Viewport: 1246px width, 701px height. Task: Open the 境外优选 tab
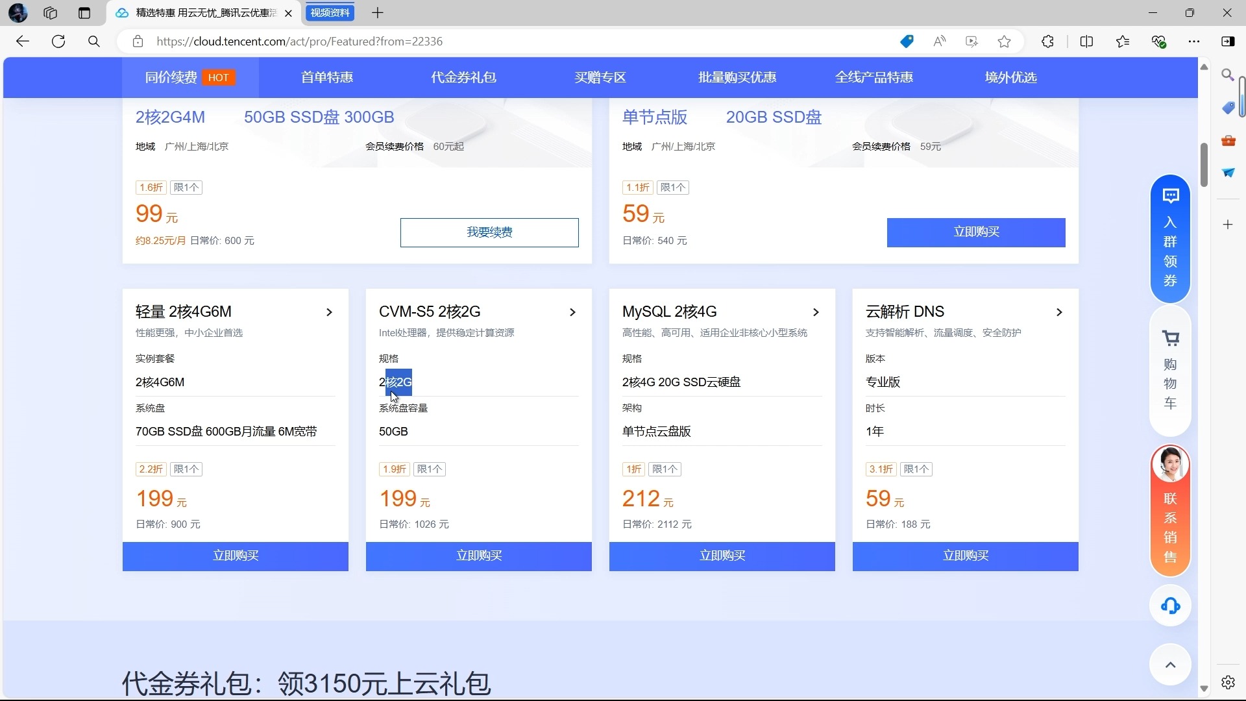pos(1010,77)
